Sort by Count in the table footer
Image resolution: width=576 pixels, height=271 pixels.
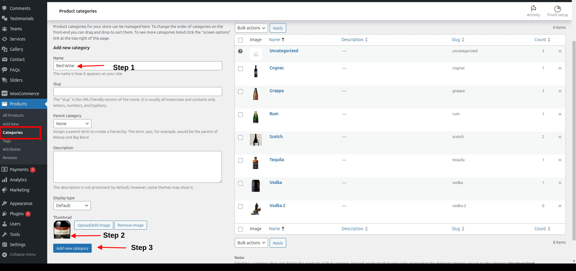pyautogui.click(x=542, y=229)
